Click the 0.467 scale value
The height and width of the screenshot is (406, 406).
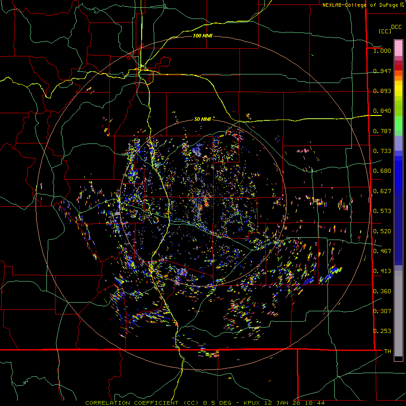coord(382,251)
